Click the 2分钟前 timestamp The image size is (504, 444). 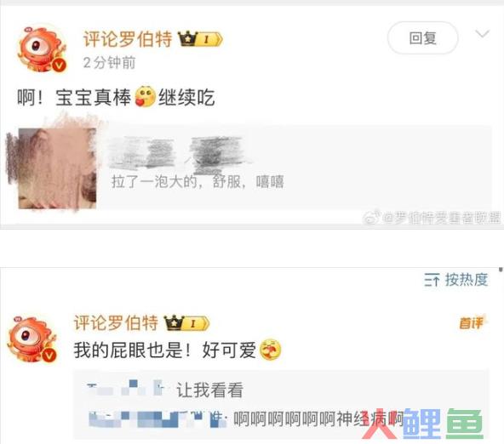(109, 62)
